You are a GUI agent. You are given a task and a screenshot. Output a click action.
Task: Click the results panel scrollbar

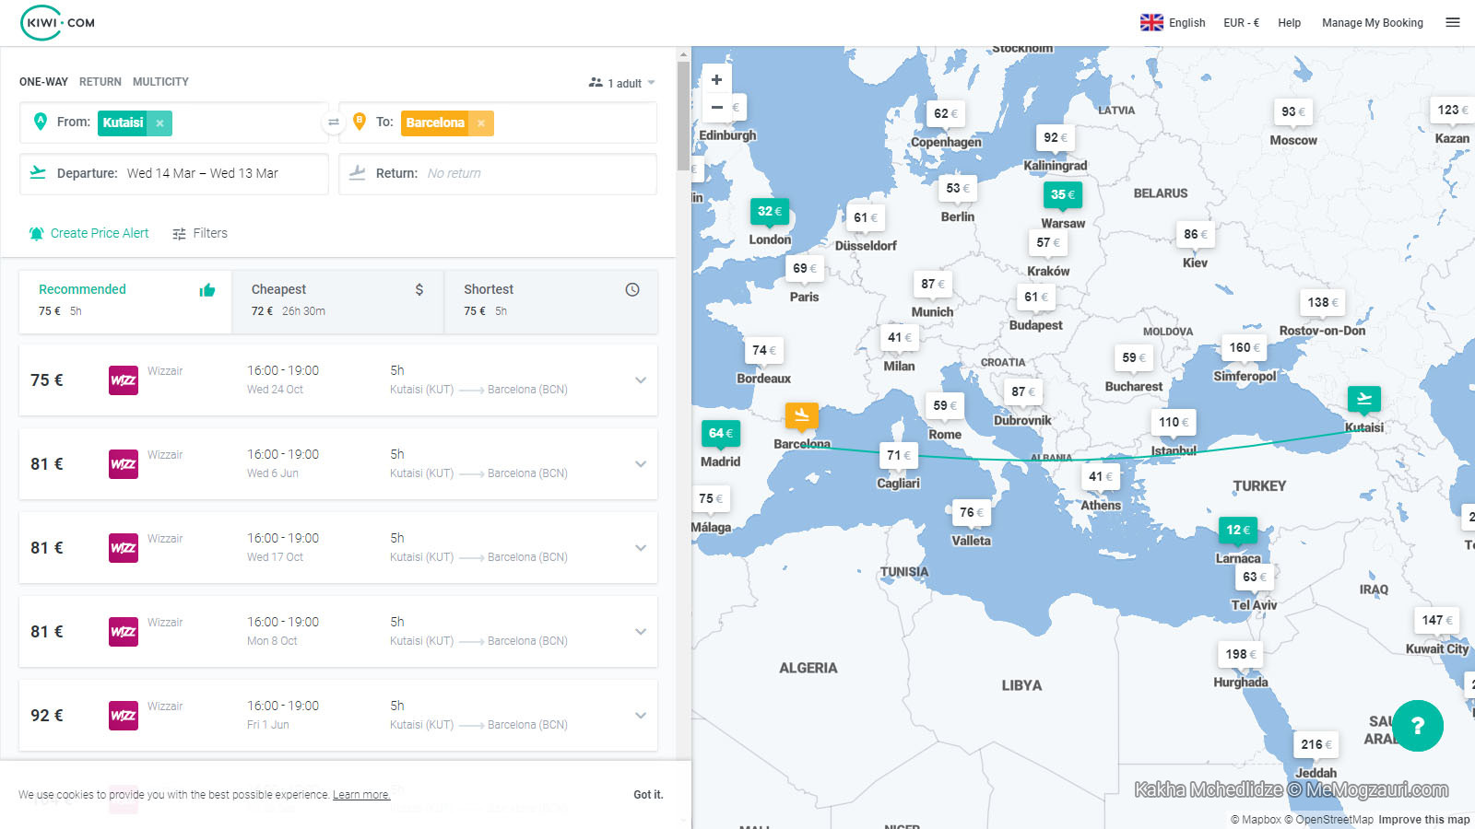[x=683, y=116]
